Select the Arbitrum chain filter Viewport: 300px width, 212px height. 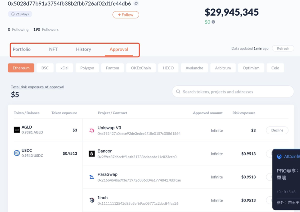223,68
